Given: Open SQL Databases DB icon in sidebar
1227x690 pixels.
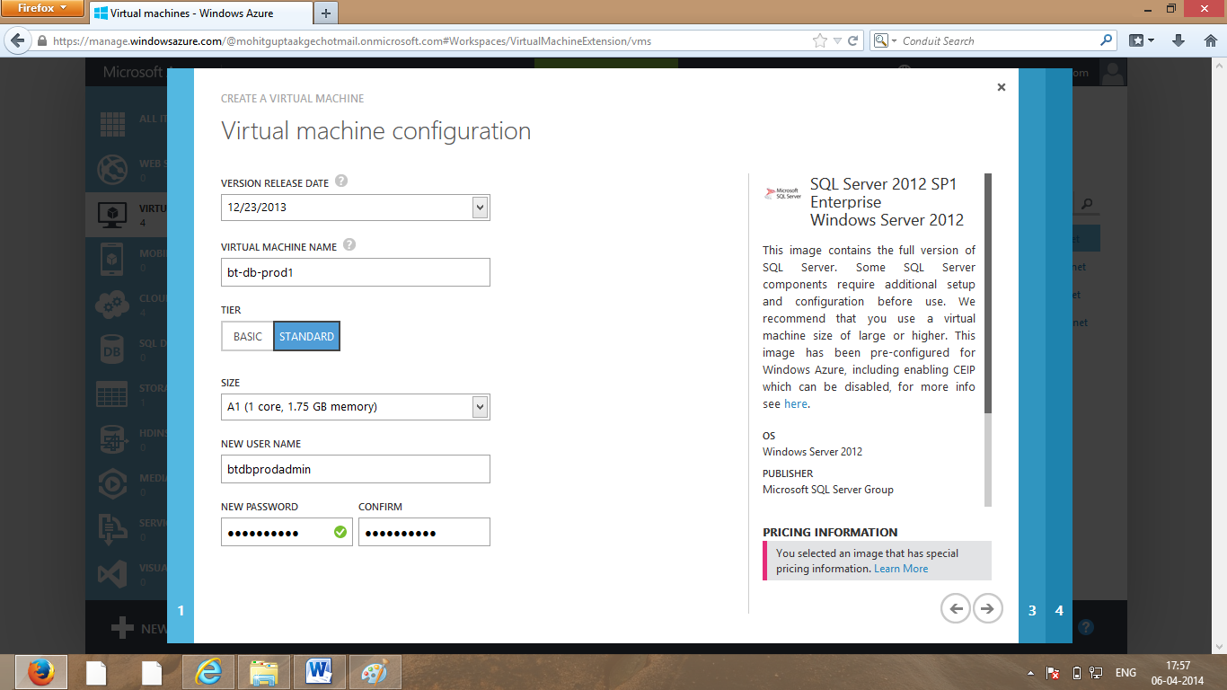Looking at the screenshot, I should (112, 349).
